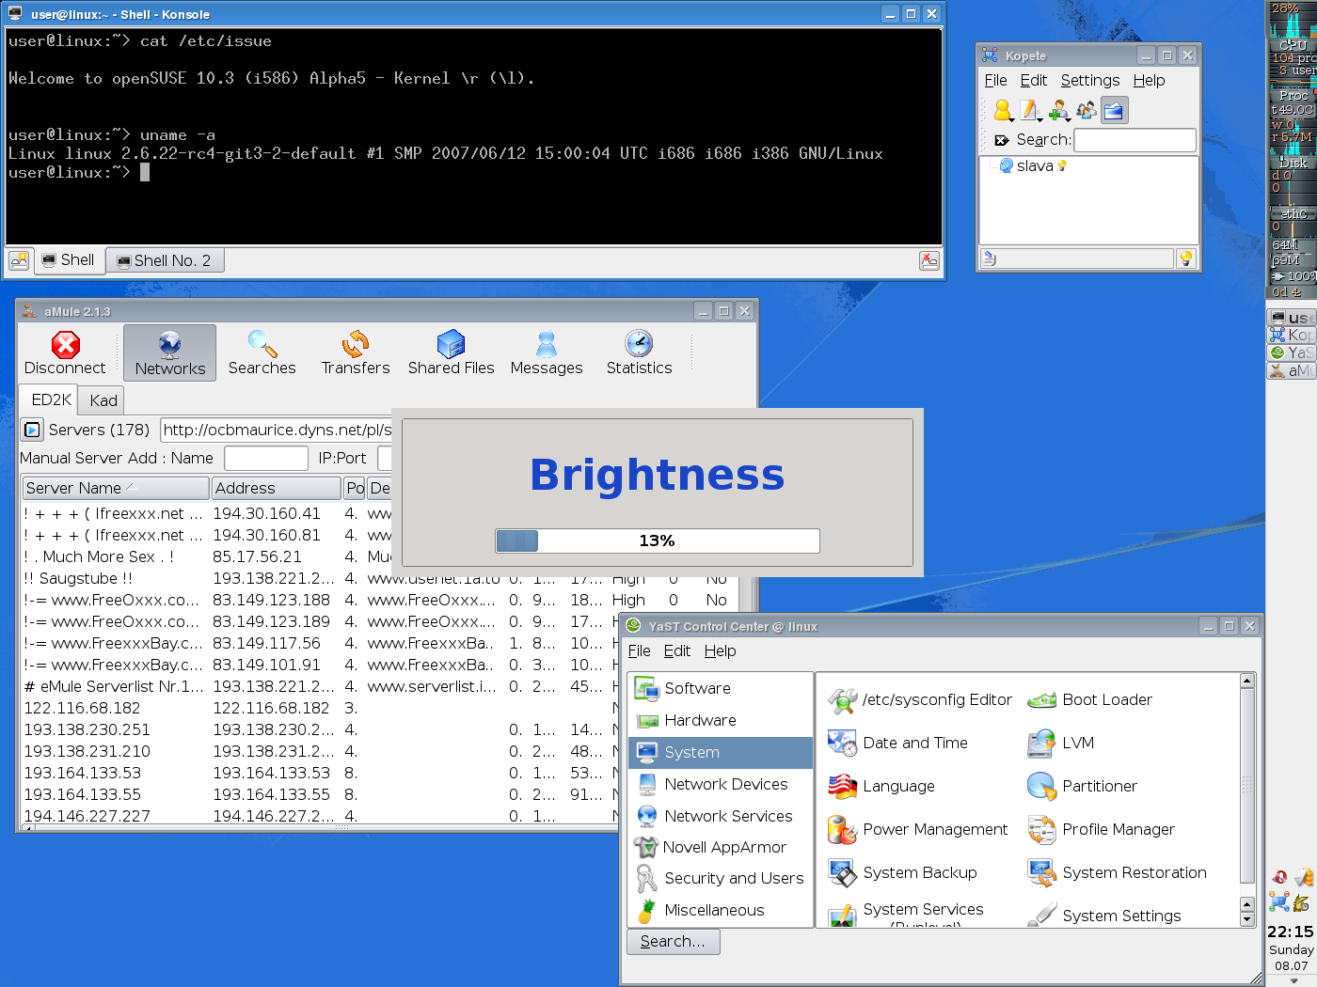Viewport: 1317px width, 987px height.
Task: Click the Manual Server Add Name field
Action: point(266,458)
